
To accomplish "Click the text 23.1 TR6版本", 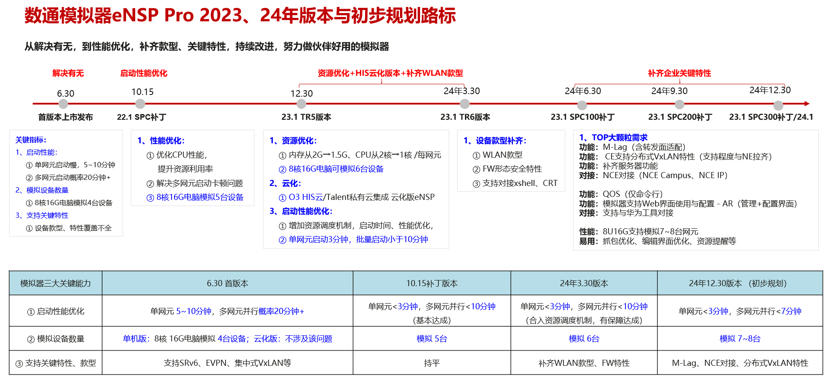I will (465, 117).
